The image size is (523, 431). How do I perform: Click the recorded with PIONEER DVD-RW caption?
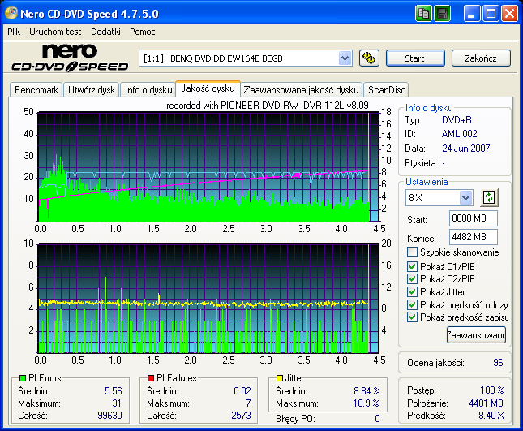(267, 106)
